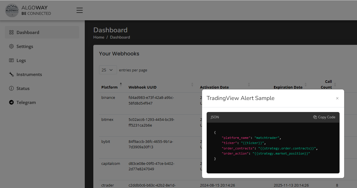Open Settings in the sidebar
Viewport: 357px width, 188px height.
(x=42, y=46)
